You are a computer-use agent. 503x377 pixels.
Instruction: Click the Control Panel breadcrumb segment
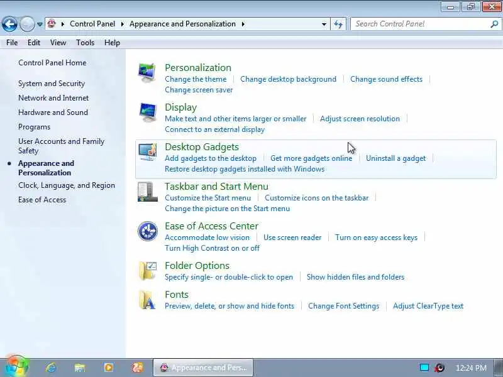pos(92,24)
